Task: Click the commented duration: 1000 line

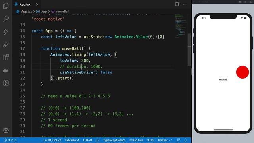Action: [81, 66]
